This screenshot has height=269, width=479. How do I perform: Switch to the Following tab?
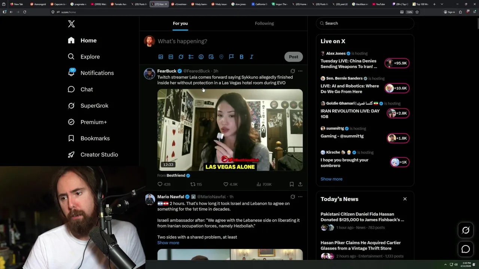264,23
